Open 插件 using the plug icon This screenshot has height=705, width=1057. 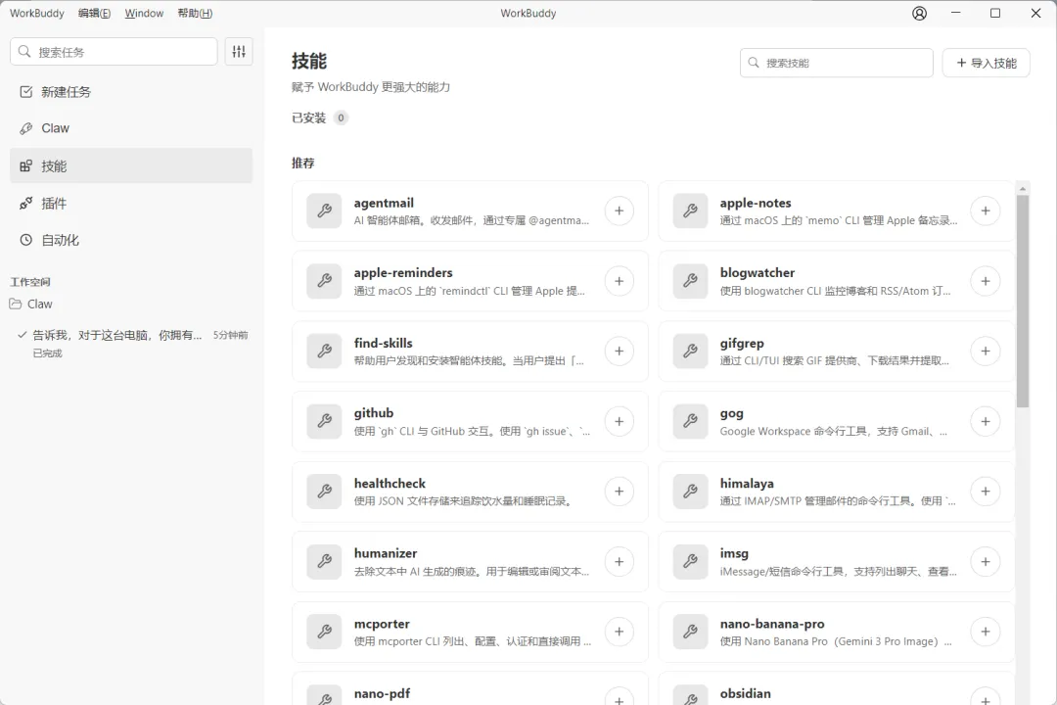[x=25, y=203]
